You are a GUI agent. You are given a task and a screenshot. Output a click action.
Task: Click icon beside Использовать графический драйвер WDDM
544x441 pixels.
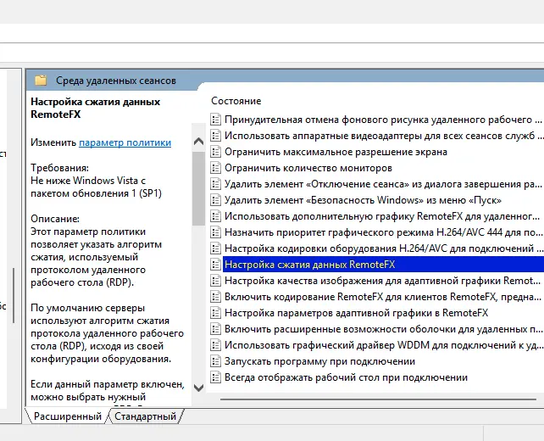click(215, 345)
